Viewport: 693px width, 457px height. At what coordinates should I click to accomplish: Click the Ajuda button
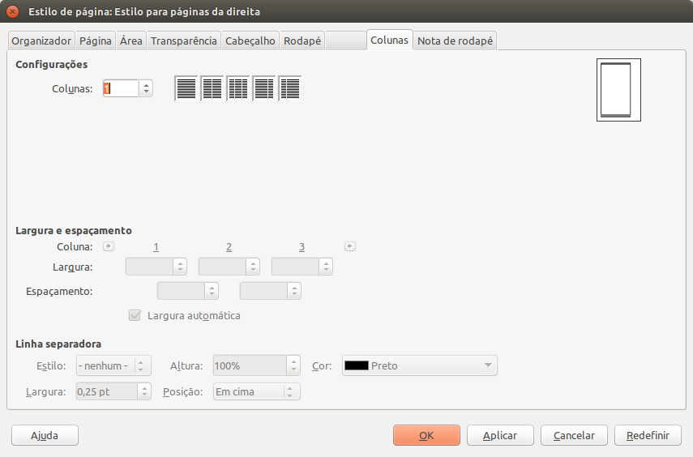click(45, 435)
